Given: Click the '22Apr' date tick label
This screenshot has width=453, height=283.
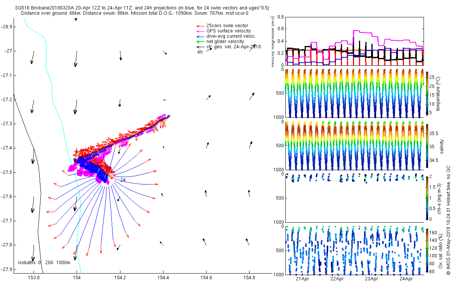Looking at the screenshot, I should pos(337,279).
